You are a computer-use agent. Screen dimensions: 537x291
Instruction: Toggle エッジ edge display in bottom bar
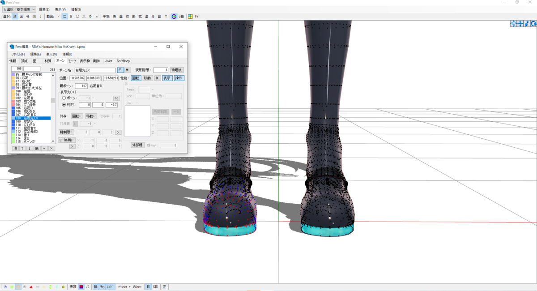coord(109,287)
